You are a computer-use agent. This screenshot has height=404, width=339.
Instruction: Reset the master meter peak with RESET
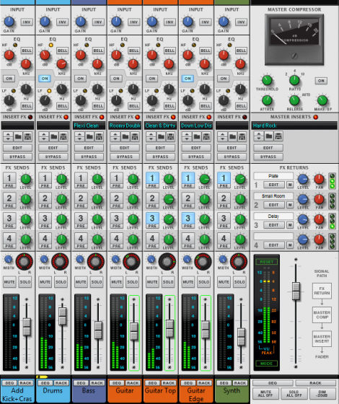click(x=267, y=262)
